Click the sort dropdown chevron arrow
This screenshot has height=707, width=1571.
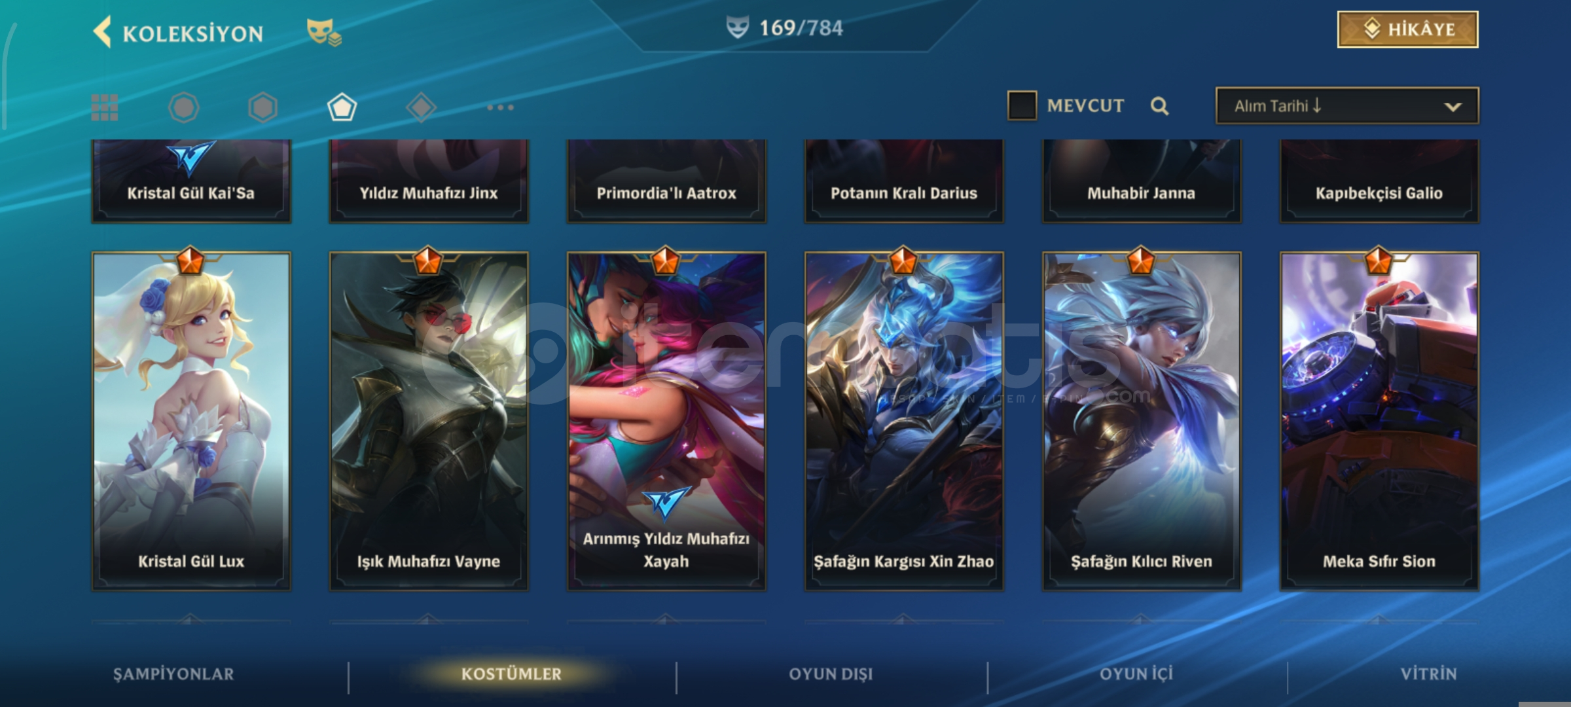click(1453, 107)
